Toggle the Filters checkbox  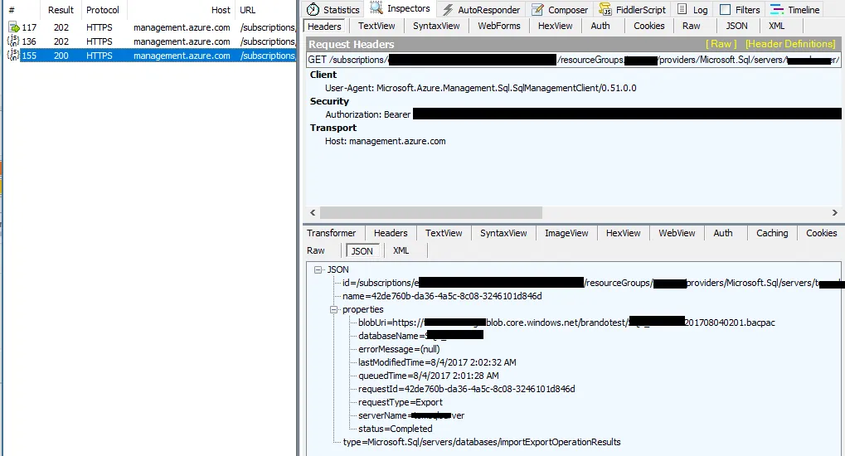point(726,10)
